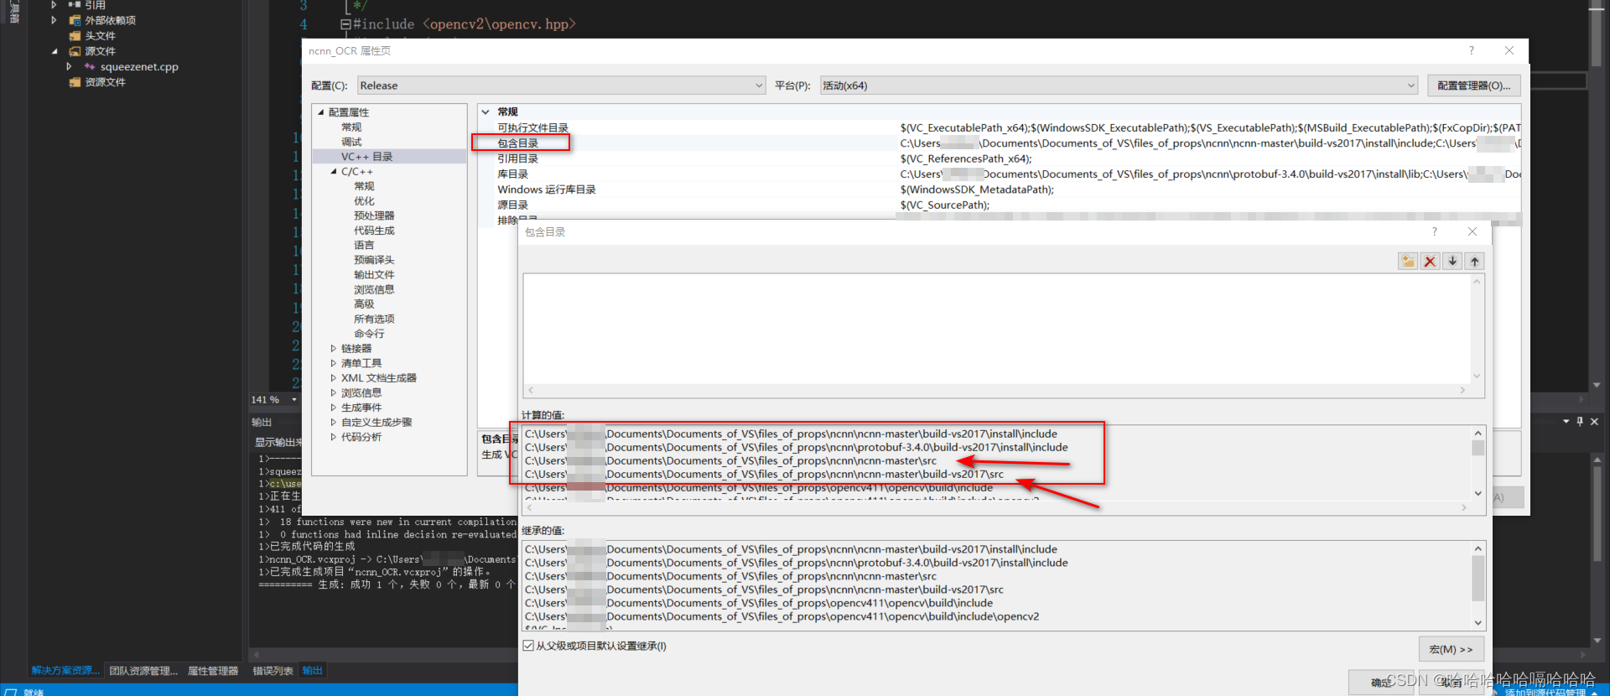This screenshot has width=1610, height=696.
Task: Click 添加到源代码管理 in status bar
Action: (1545, 692)
